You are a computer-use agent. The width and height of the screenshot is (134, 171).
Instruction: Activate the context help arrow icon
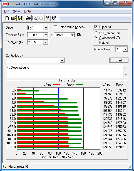pyautogui.click(x=54, y=18)
